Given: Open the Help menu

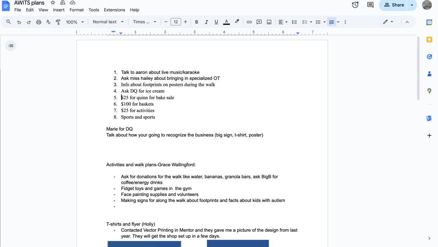Looking at the screenshot, I should (x=134, y=10).
